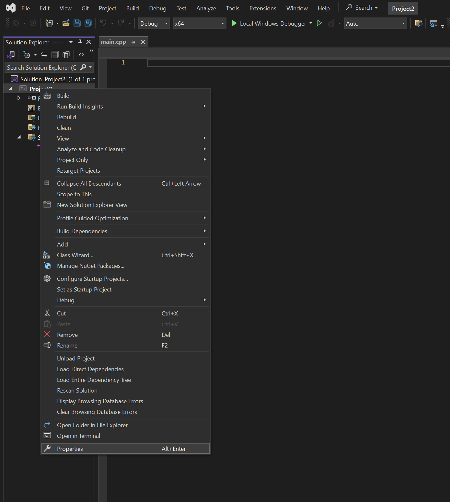Click Unload Project
This screenshot has height=502, width=450.
click(125, 358)
